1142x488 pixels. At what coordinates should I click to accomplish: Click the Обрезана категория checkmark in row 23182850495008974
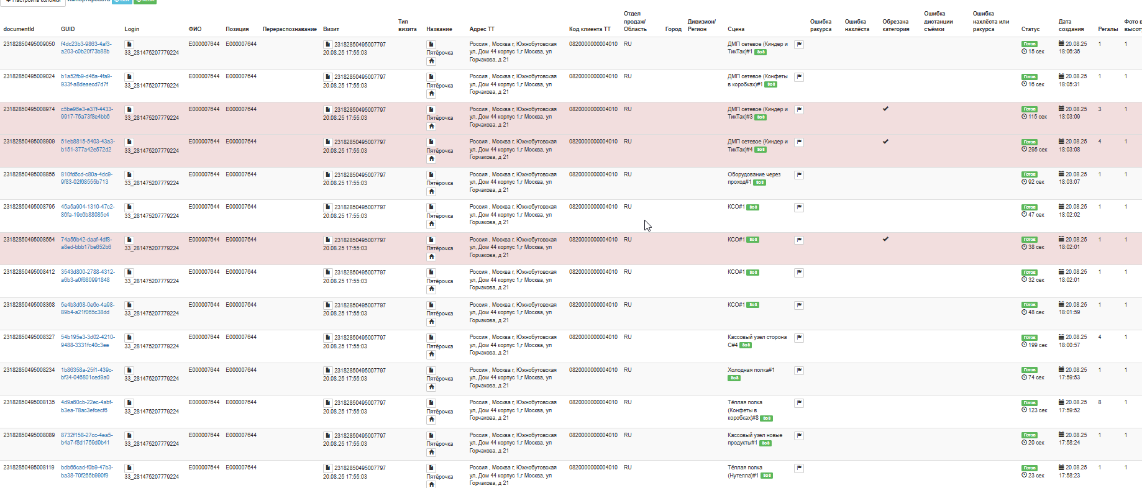click(x=885, y=109)
